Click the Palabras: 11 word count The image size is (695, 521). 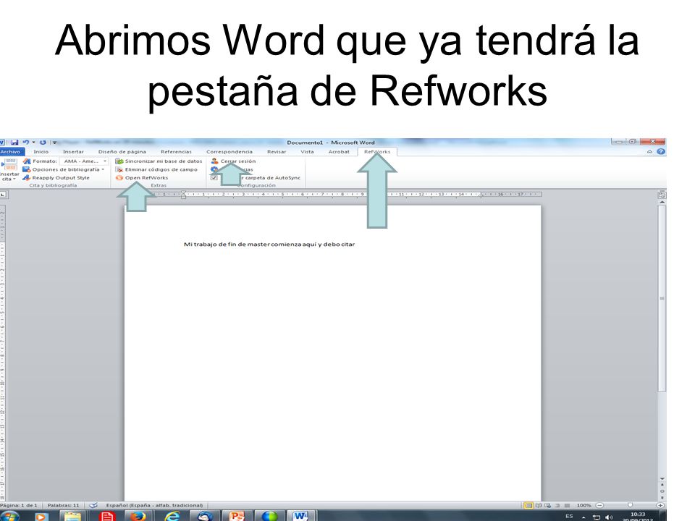click(63, 505)
